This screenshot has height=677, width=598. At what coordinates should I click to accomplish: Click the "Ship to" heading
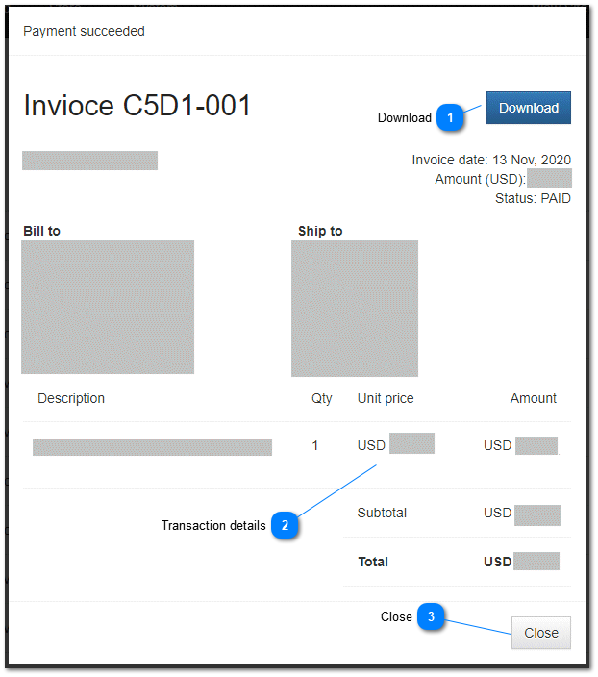click(x=320, y=231)
